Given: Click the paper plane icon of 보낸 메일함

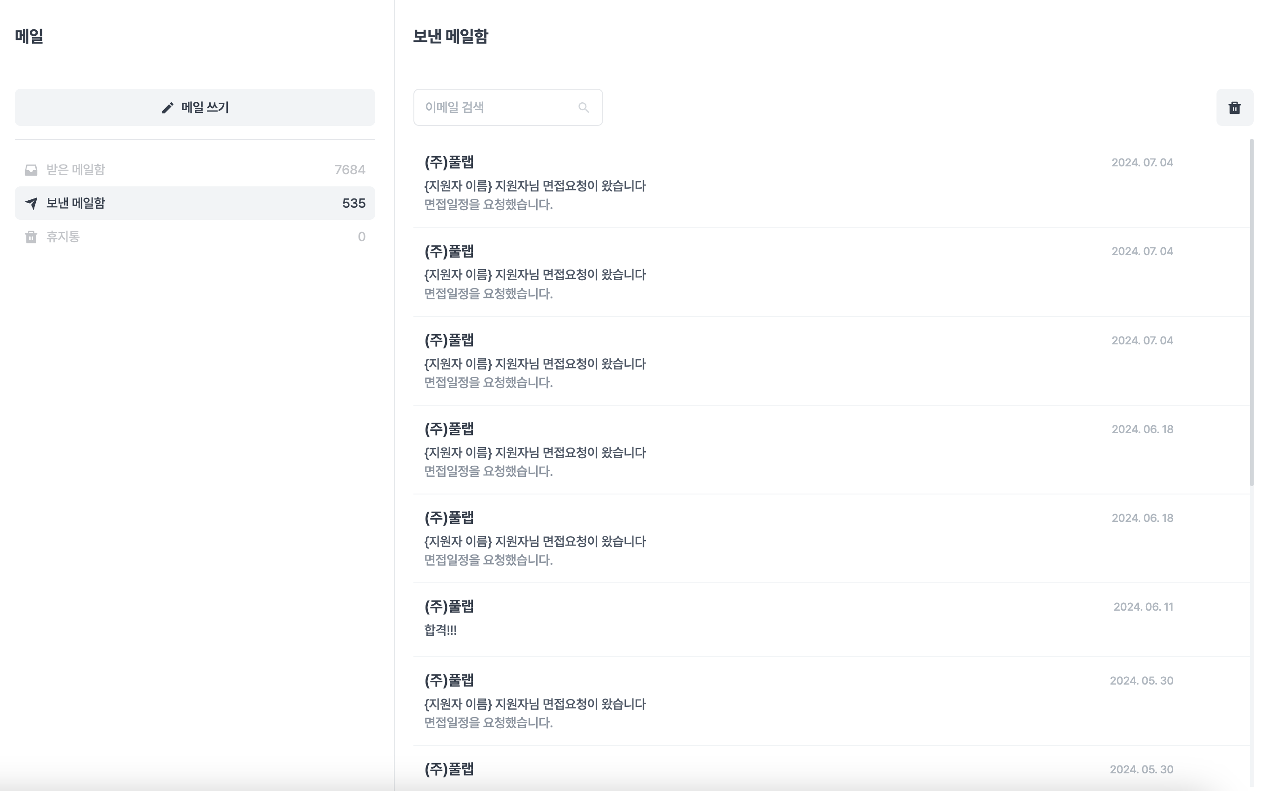Looking at the screenshot, I should tap(31, 204).
